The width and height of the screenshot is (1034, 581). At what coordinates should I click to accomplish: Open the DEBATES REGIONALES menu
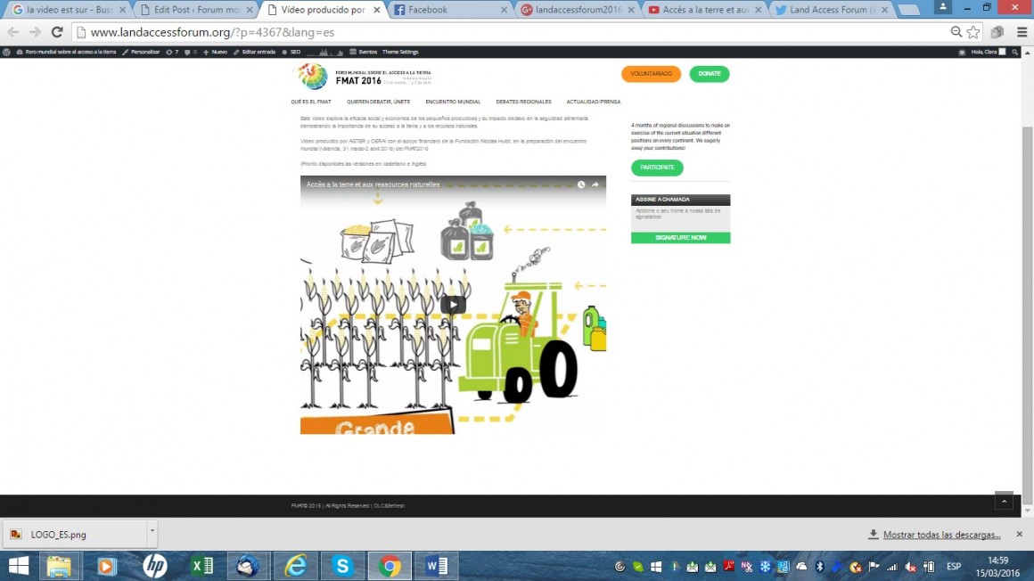(523, 102)
